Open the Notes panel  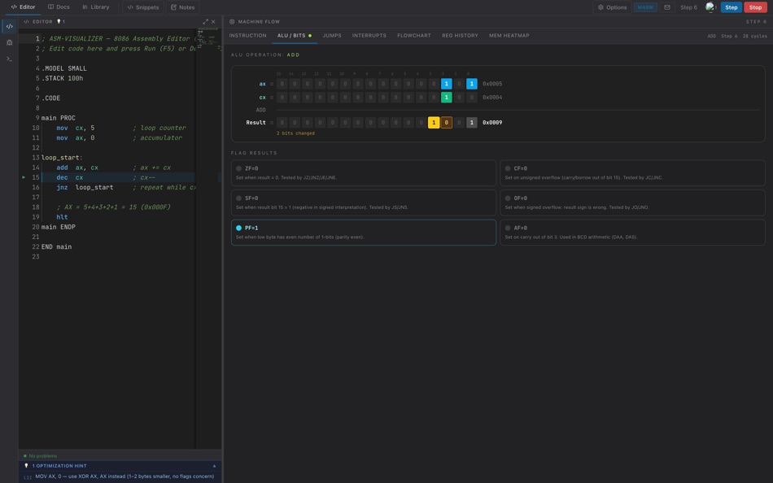[183, 7]
